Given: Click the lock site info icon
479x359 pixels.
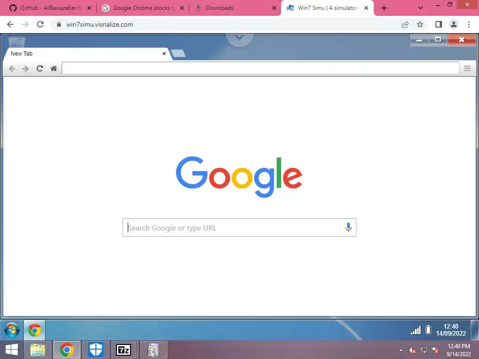Looking at the screenshot, I should (x=59, y=24).
